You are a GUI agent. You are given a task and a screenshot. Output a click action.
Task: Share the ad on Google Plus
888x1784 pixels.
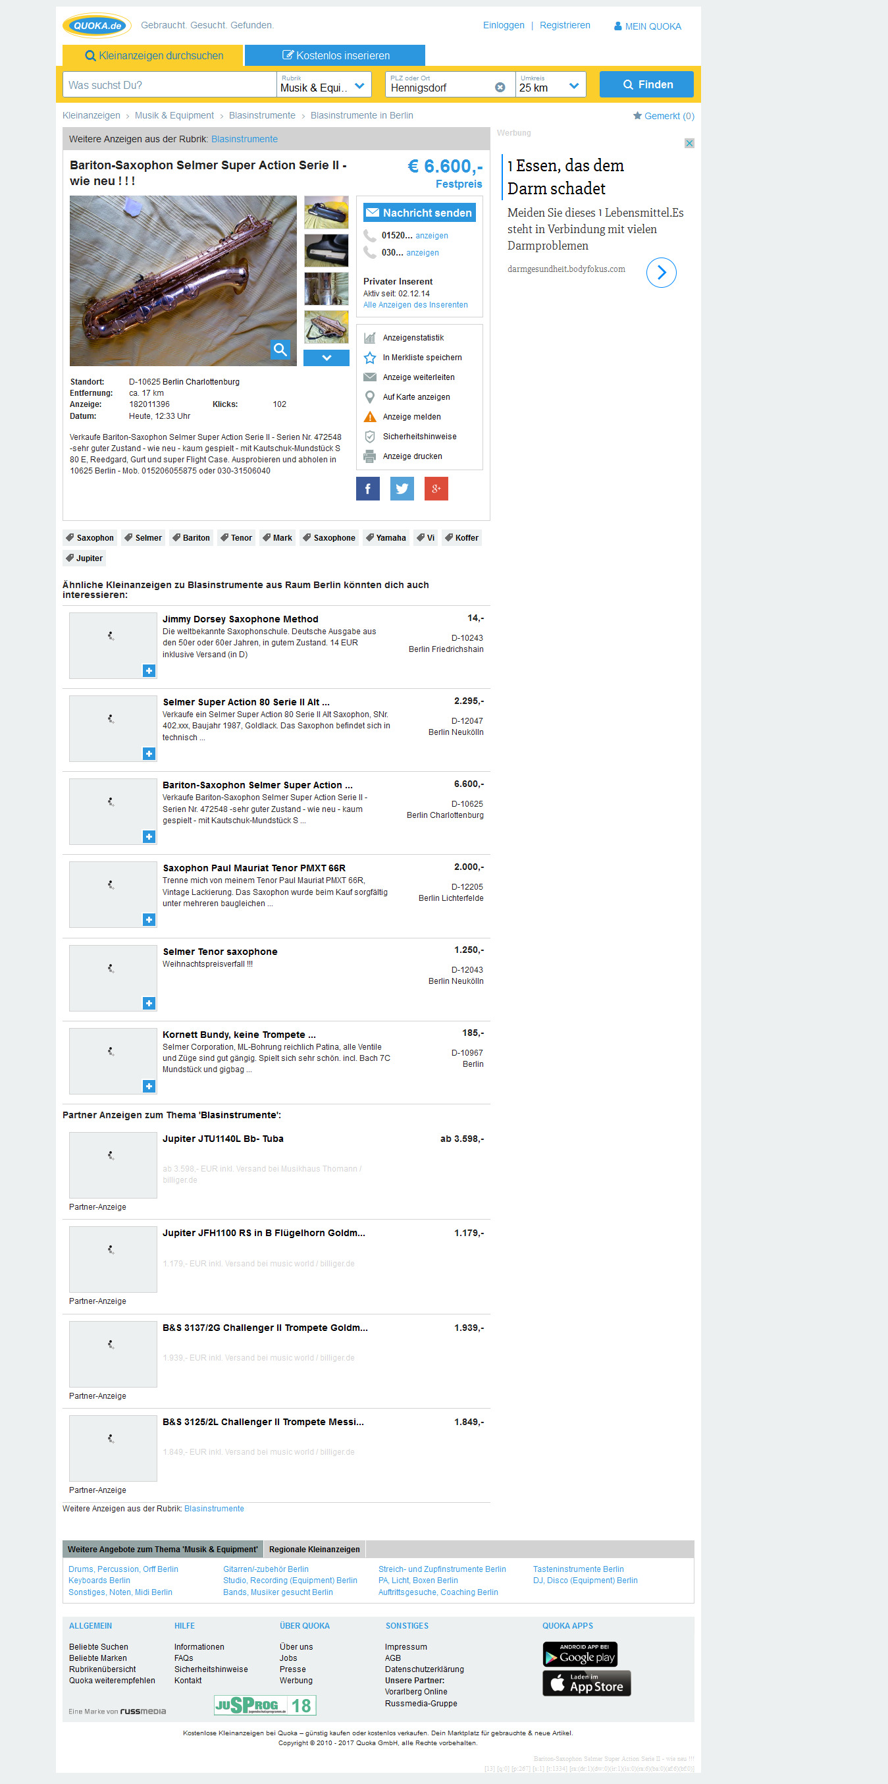pos(436,488)
